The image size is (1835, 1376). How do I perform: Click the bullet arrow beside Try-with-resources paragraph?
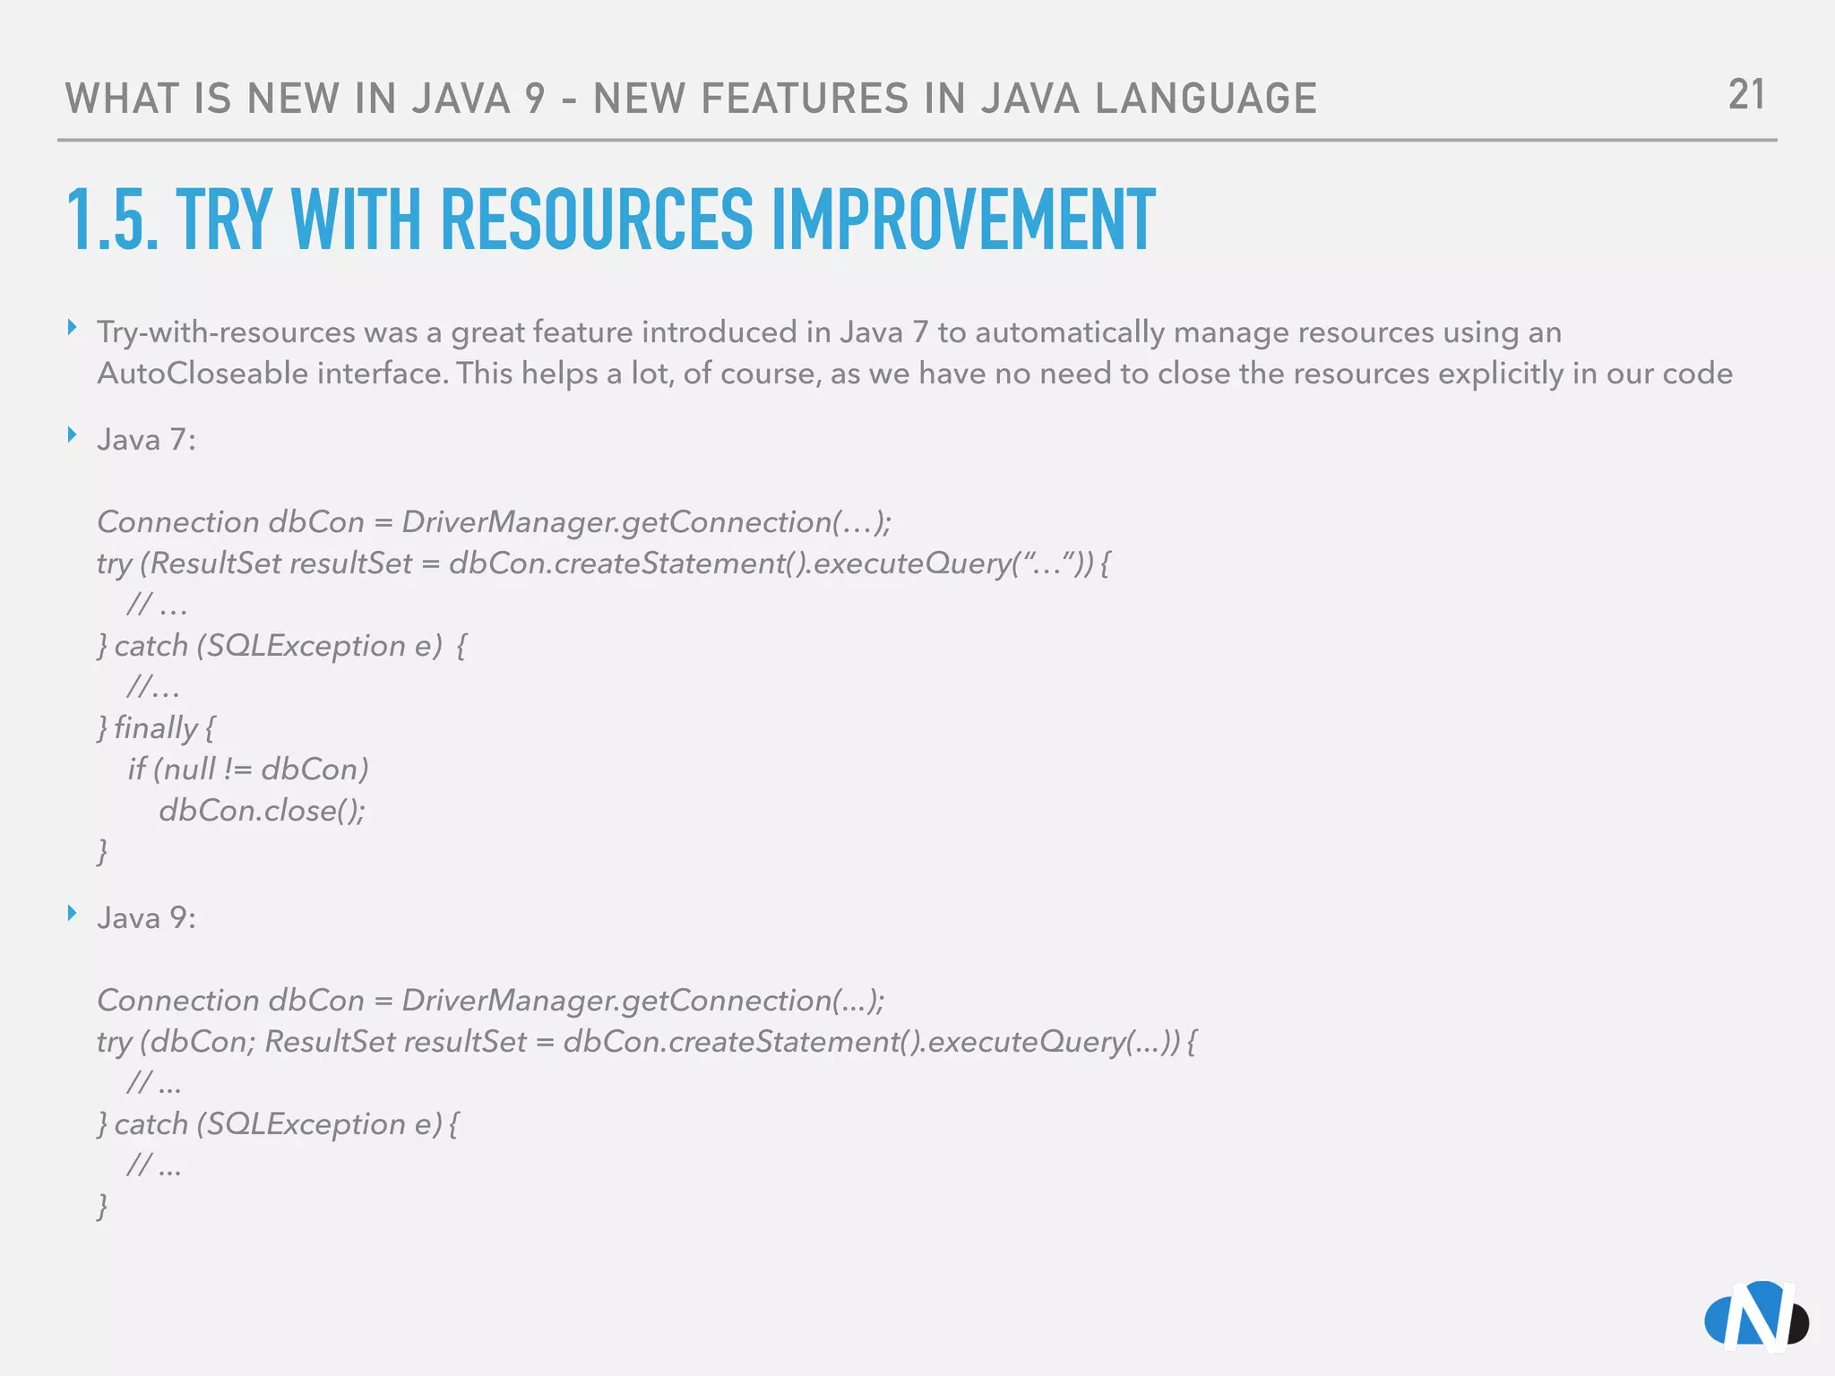[73, 328]
